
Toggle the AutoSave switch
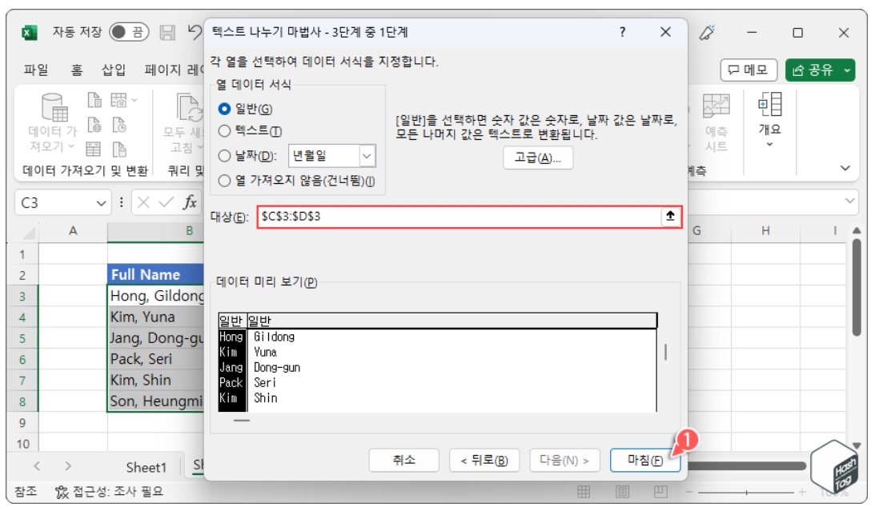(129, 32)
